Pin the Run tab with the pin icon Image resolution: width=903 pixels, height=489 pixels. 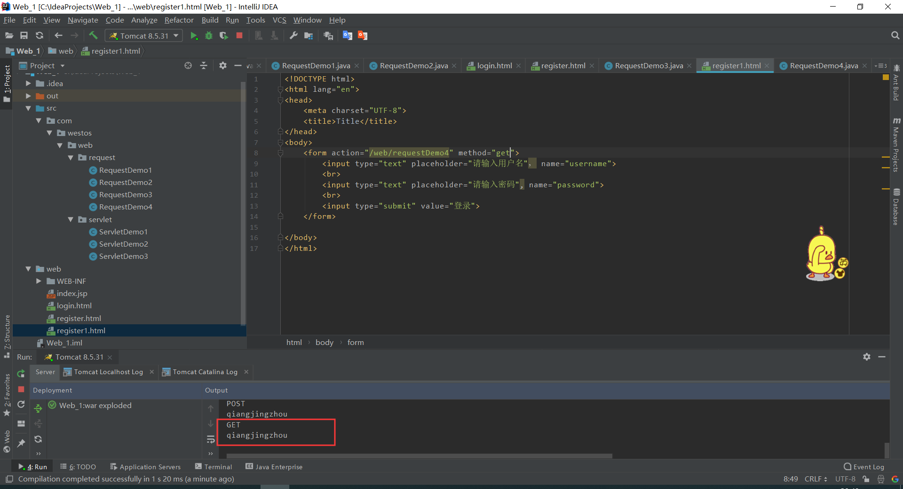coord(21,443)
